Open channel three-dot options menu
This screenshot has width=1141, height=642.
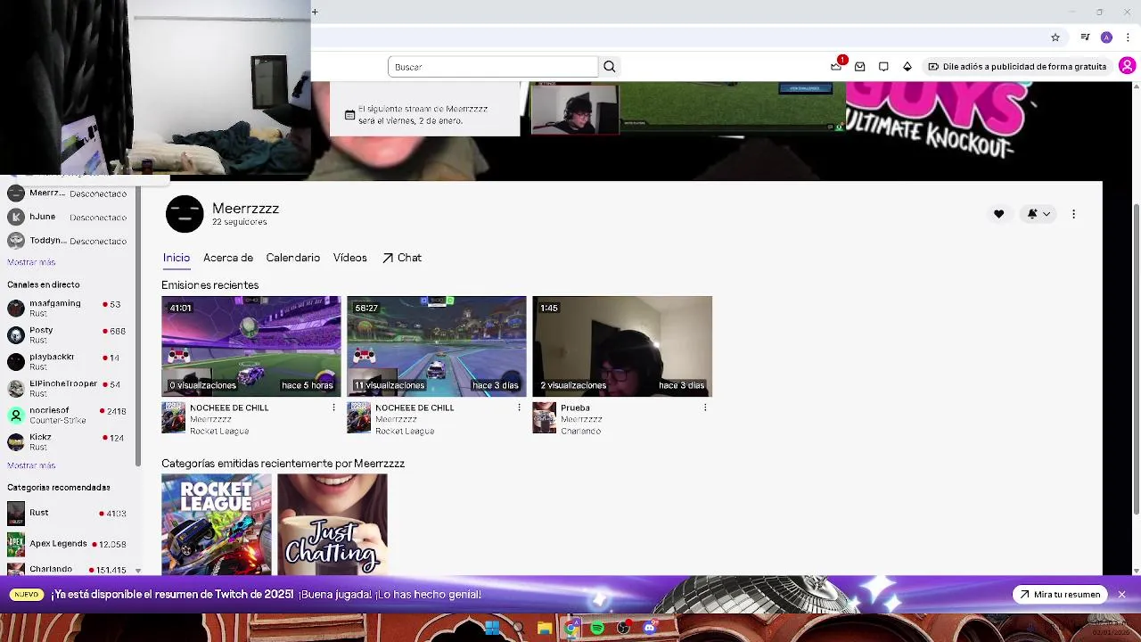coord(1073,214)
